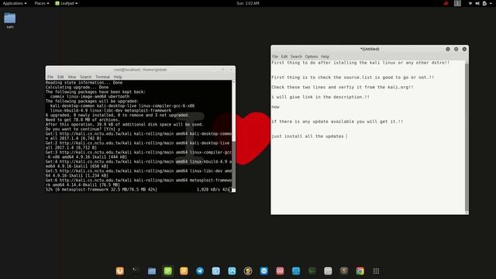Open Help menu in the Leafpad window
Screen dimensions: 496x279
(x=325, y=57)
